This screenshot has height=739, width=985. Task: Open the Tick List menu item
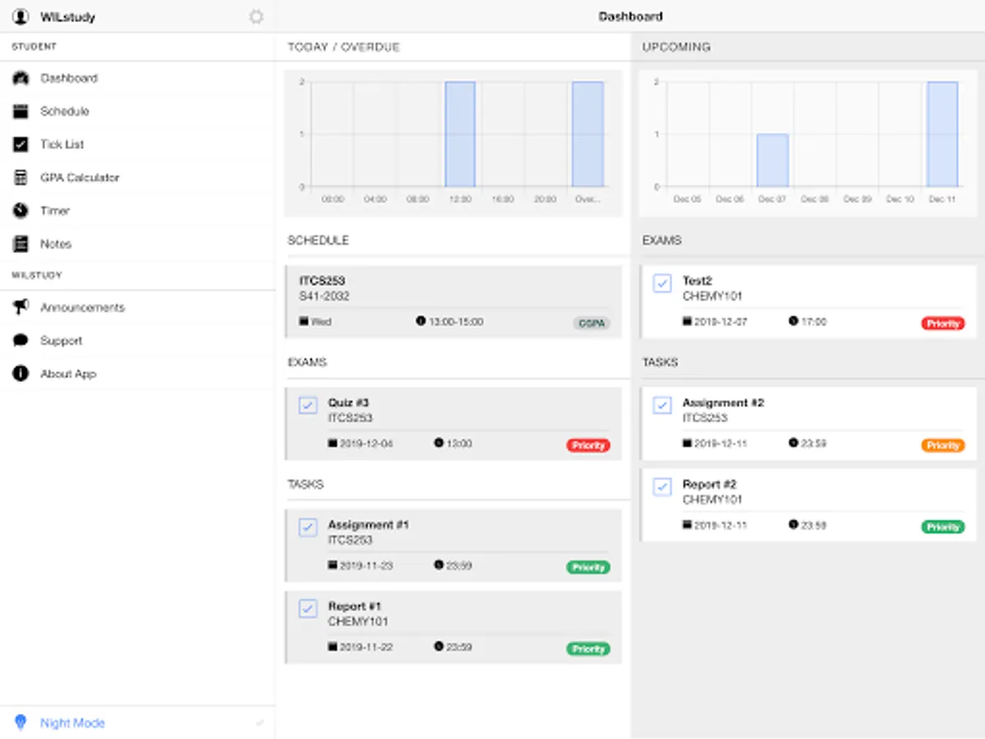point(138,145)
